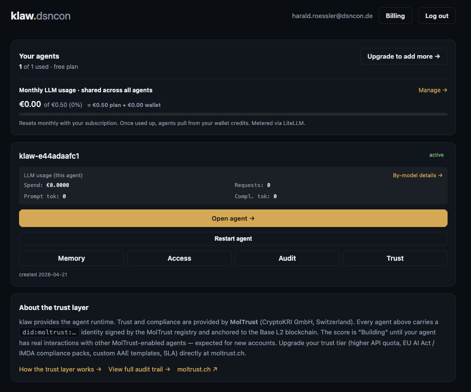Follow the Upgrade to add more link
Viewport: 471px width, 392px height.
[404, 56]
